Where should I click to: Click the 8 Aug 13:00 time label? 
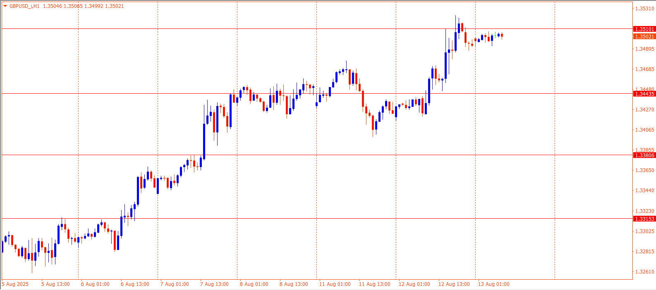[294, 284]
